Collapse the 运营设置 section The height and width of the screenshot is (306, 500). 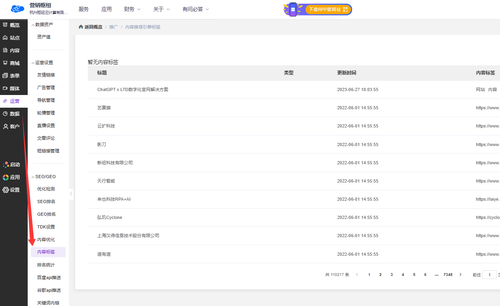pyautogui.click(x=33, y=63)
